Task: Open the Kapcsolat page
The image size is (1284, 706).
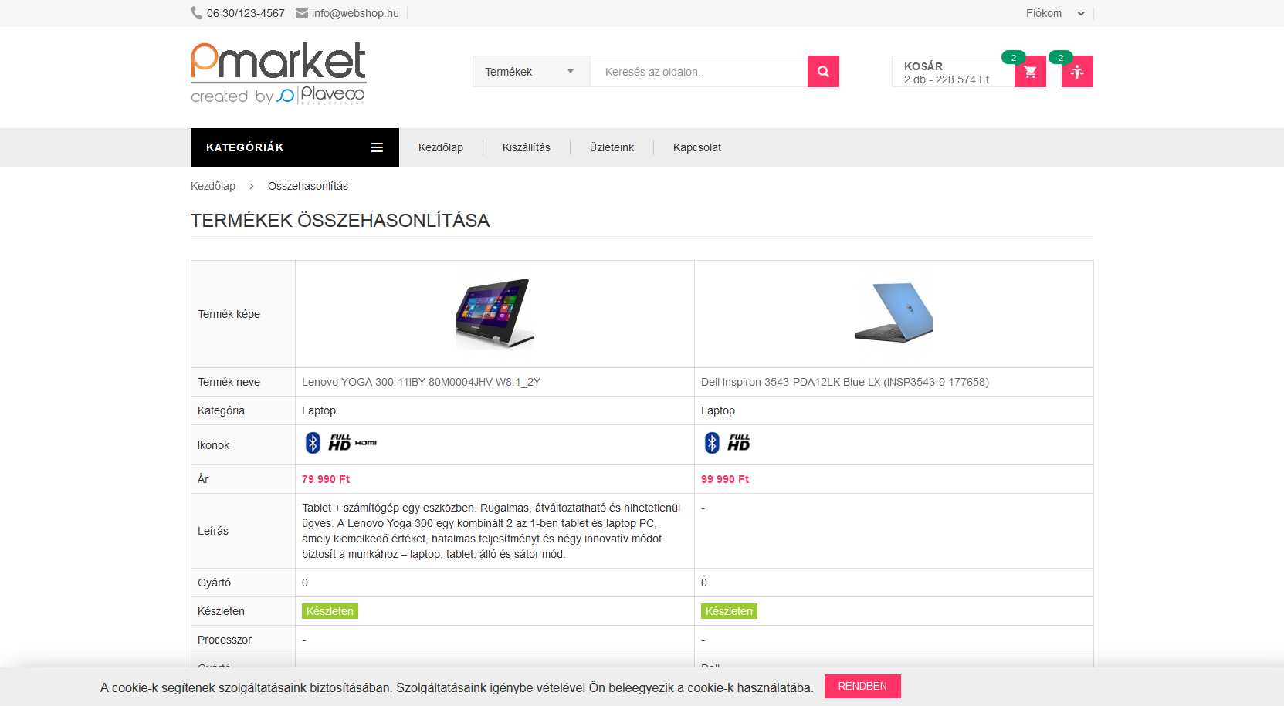Action: pos(697,147)
